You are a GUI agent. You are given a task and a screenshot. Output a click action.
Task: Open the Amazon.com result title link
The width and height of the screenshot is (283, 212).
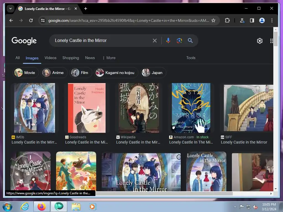191,142
